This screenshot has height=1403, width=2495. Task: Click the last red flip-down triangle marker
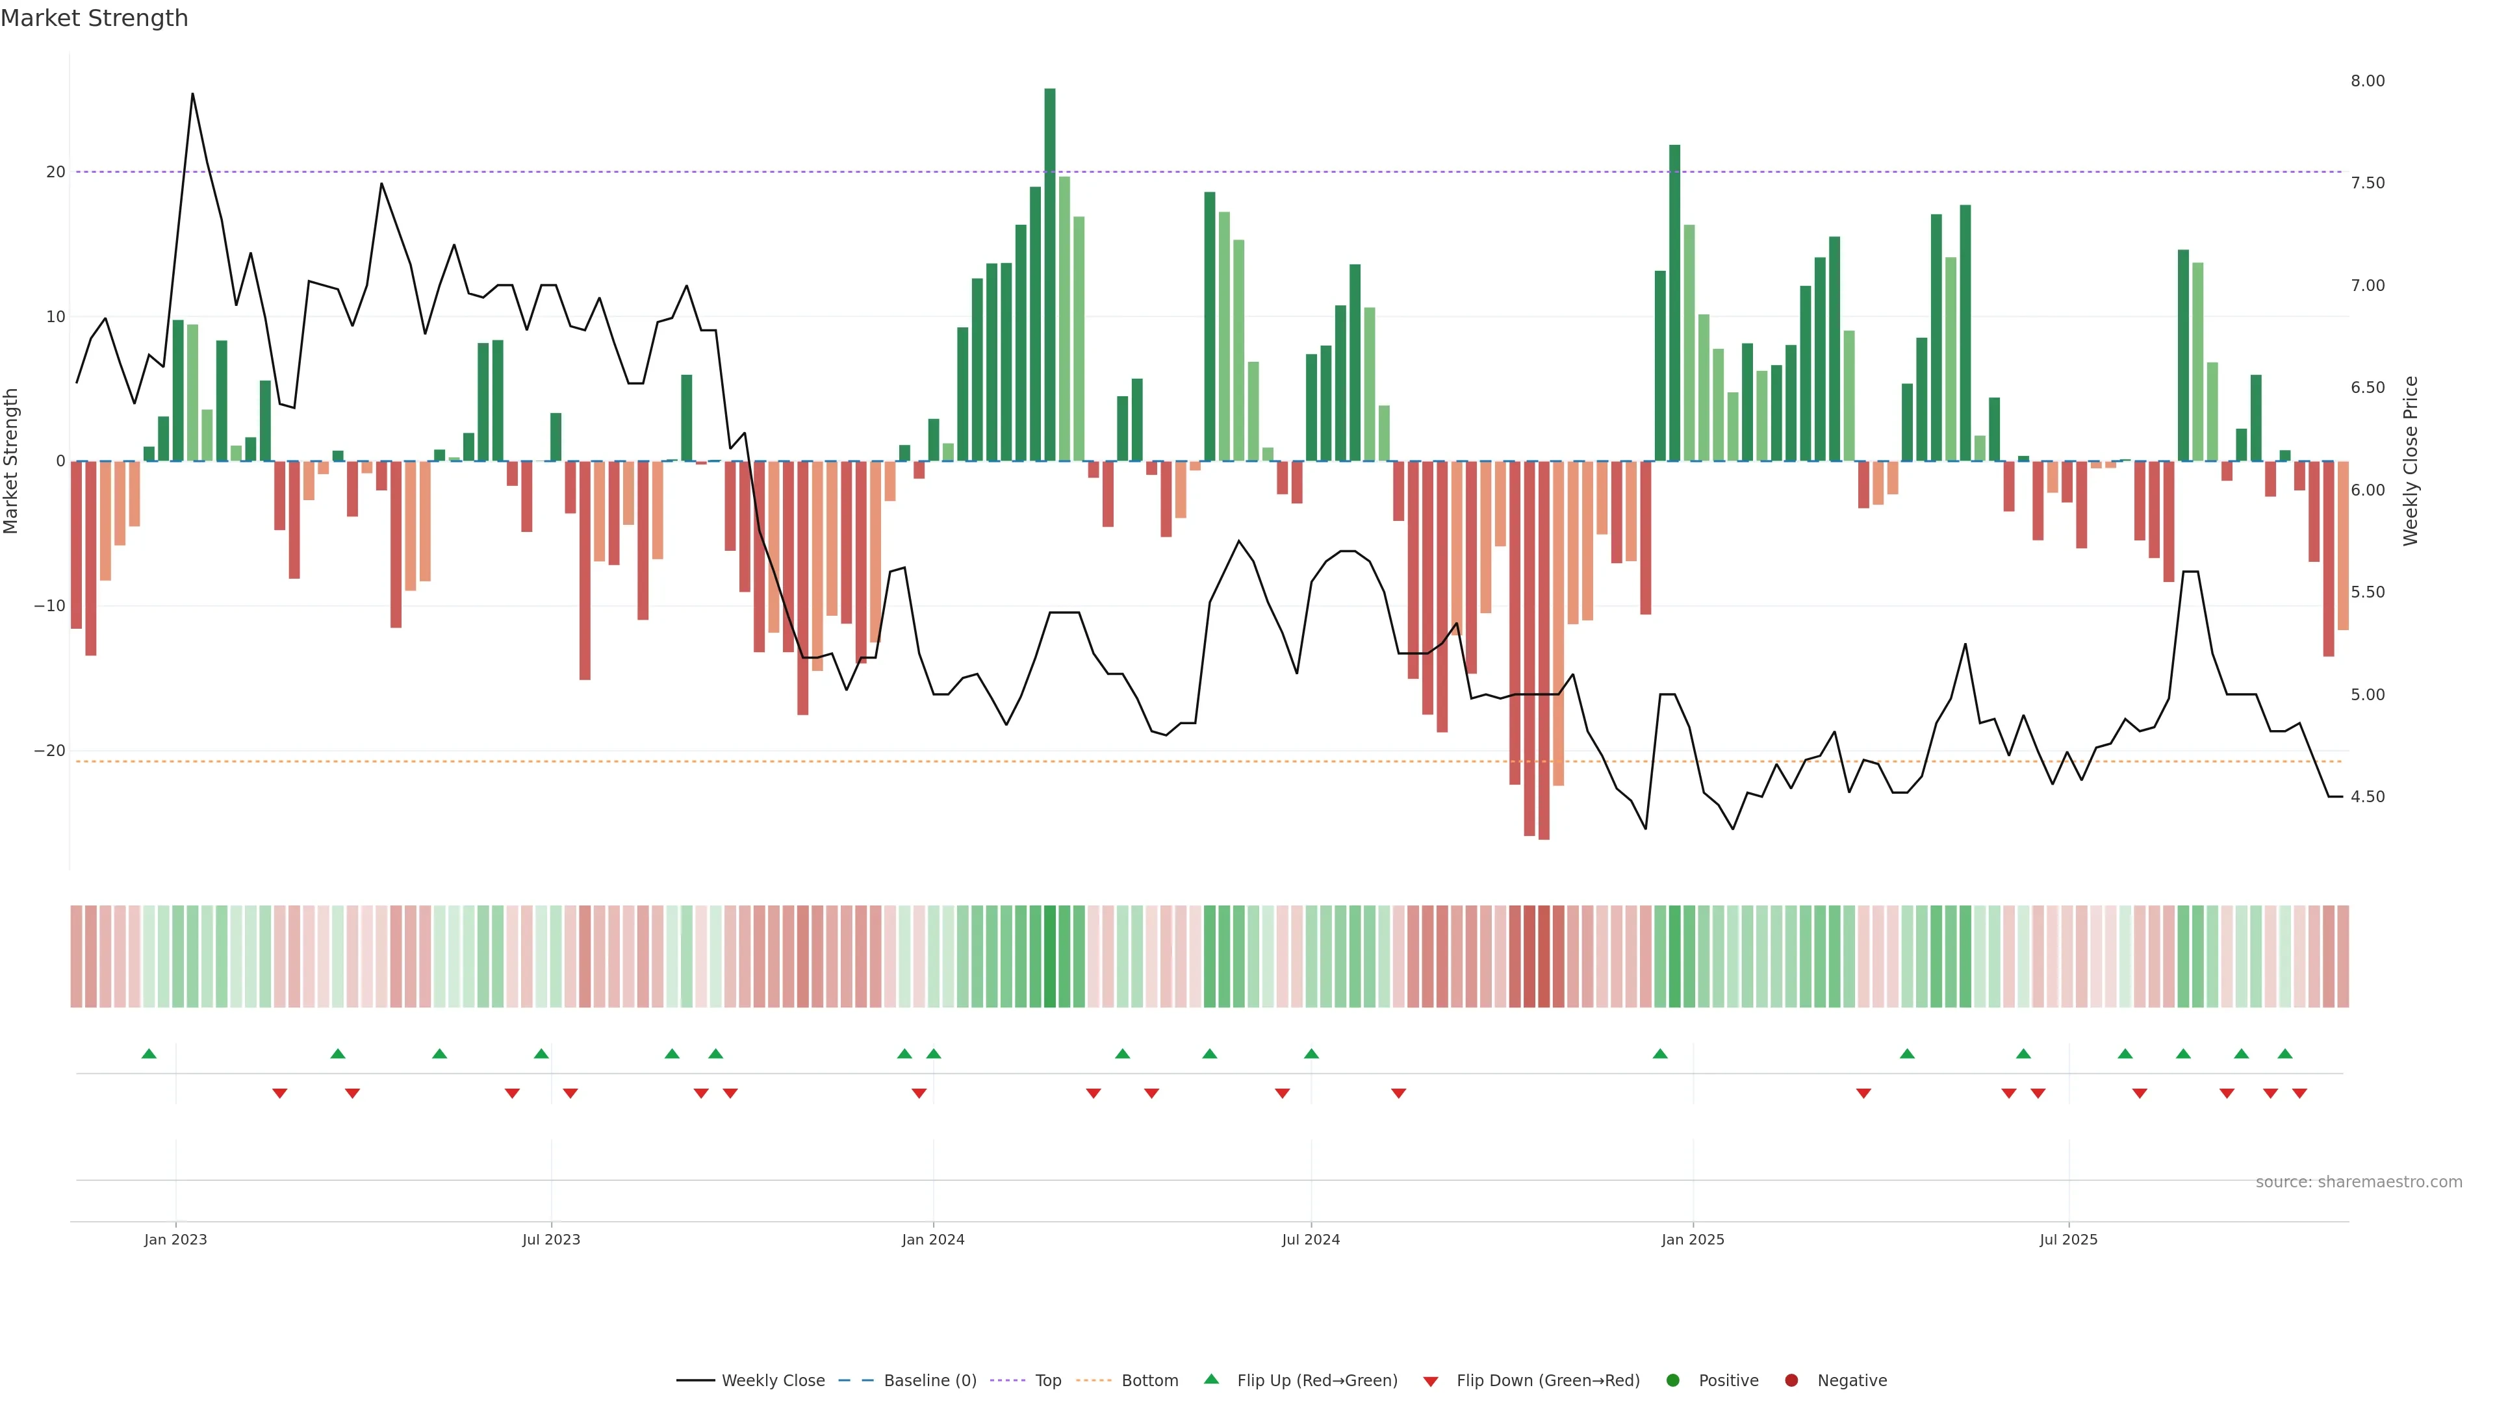click(2299, 1093)
